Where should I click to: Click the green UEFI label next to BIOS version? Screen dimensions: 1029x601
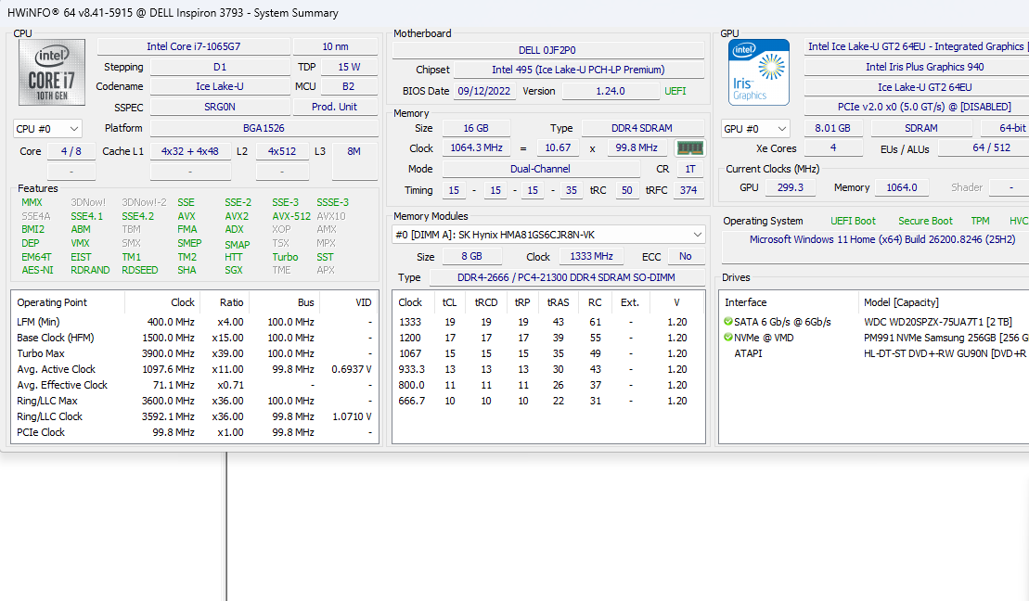click(675, 91)
